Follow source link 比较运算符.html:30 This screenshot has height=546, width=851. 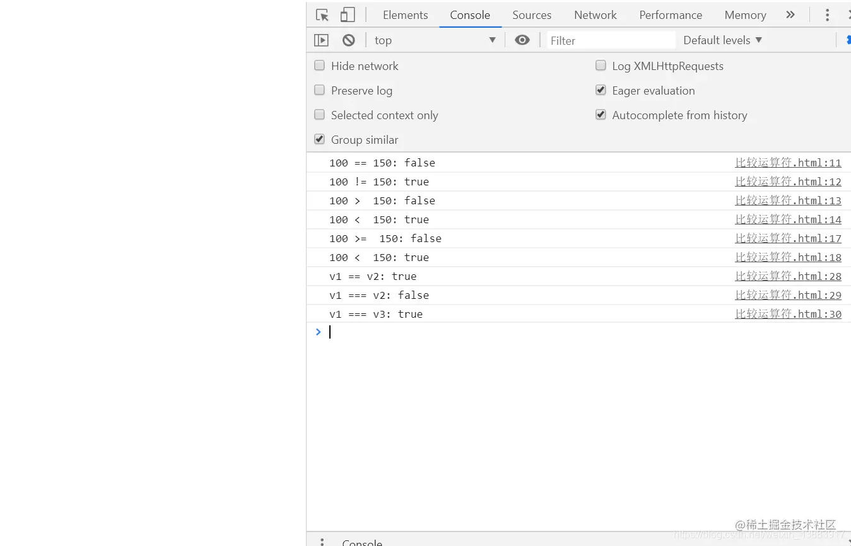click(x=788, y=314)
